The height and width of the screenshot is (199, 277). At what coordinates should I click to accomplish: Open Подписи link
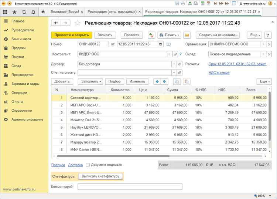pyautogui.click(x=58, y=165)
